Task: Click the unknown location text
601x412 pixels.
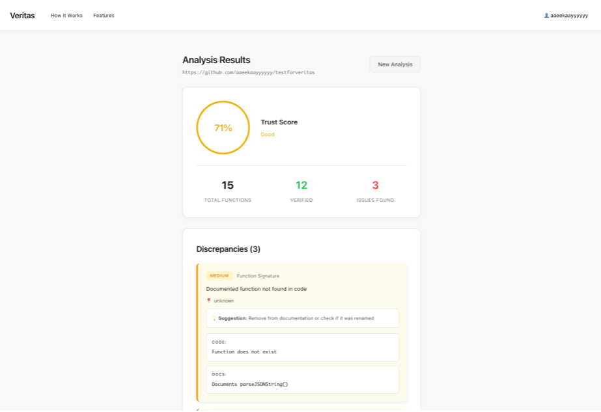Action: pos(224,301)
